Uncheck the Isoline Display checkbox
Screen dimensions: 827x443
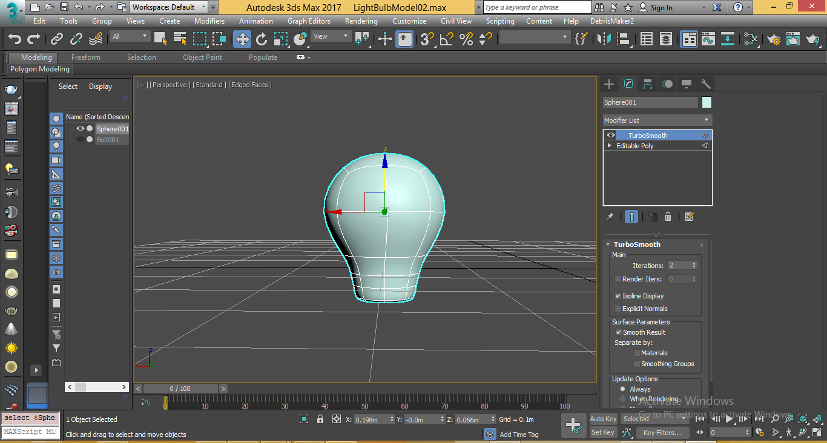[x=618, y=296]
